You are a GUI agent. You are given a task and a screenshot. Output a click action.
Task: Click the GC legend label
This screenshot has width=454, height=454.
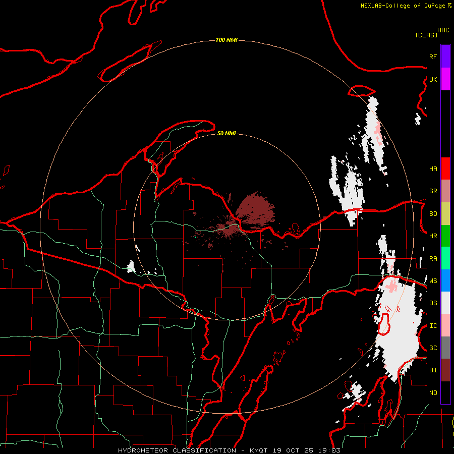pos(433,348)
